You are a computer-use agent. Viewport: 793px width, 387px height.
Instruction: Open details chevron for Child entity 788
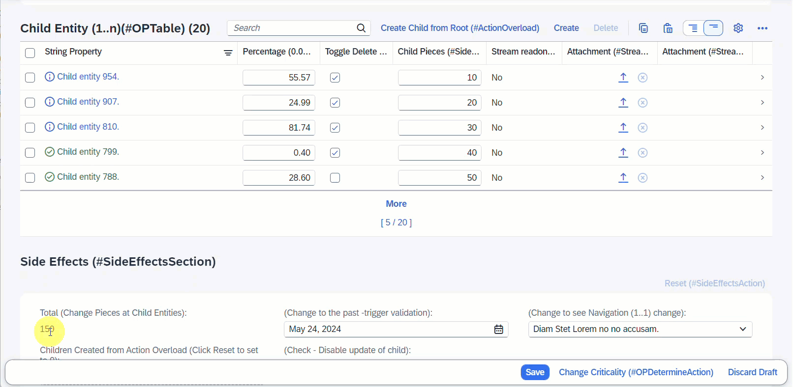pos(762,178)
